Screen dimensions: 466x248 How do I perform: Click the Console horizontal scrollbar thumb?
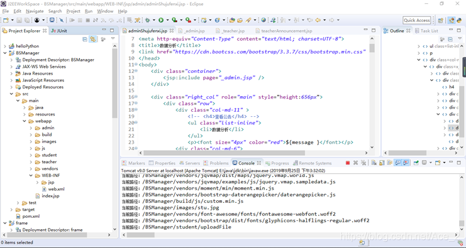[141, 235]
